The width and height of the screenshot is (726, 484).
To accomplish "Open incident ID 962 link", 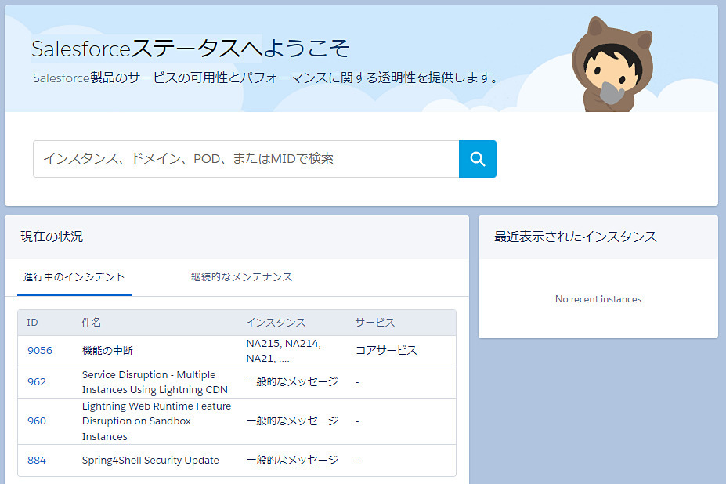I will coord(36,382).
